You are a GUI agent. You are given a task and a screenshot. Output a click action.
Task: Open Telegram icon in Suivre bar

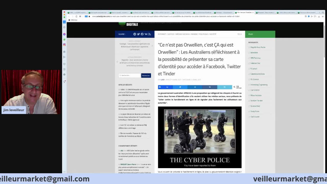point(135,34)
